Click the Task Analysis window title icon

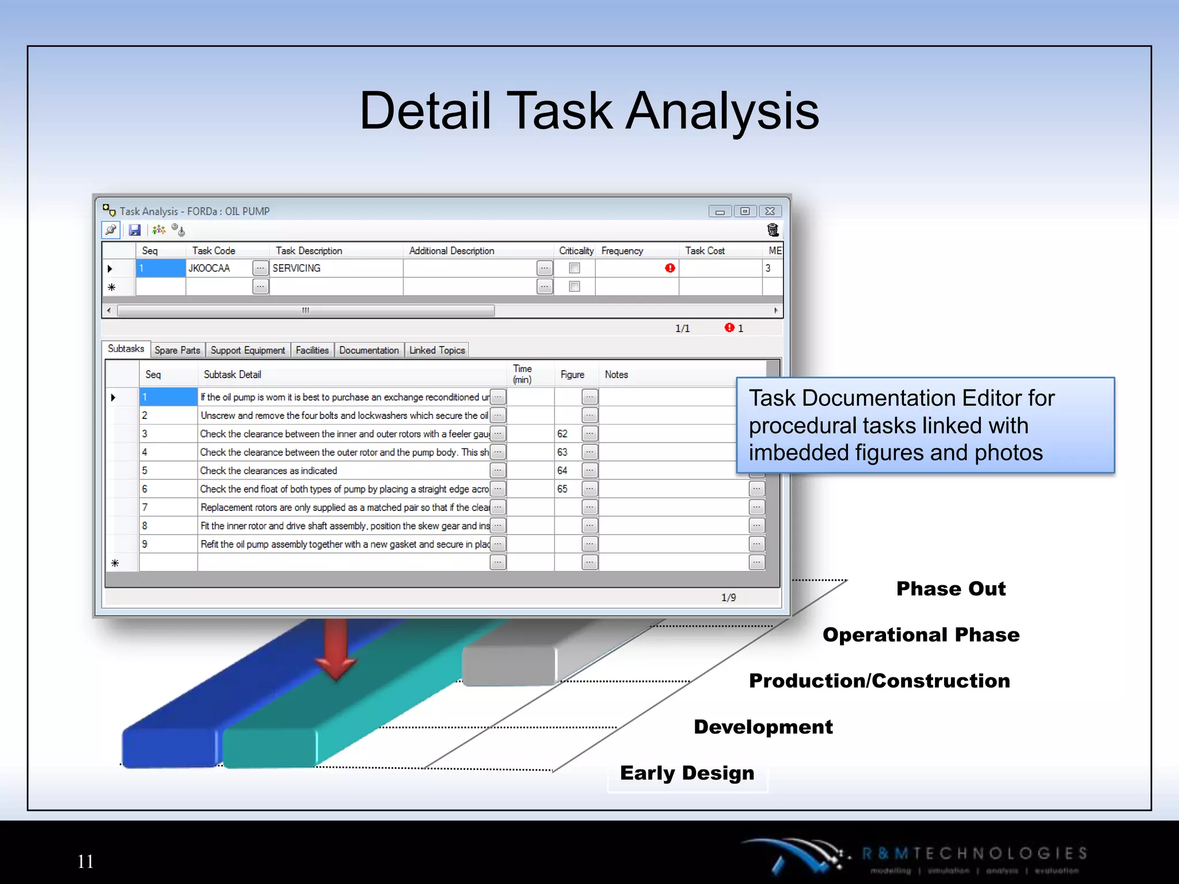tap(109, 211)
